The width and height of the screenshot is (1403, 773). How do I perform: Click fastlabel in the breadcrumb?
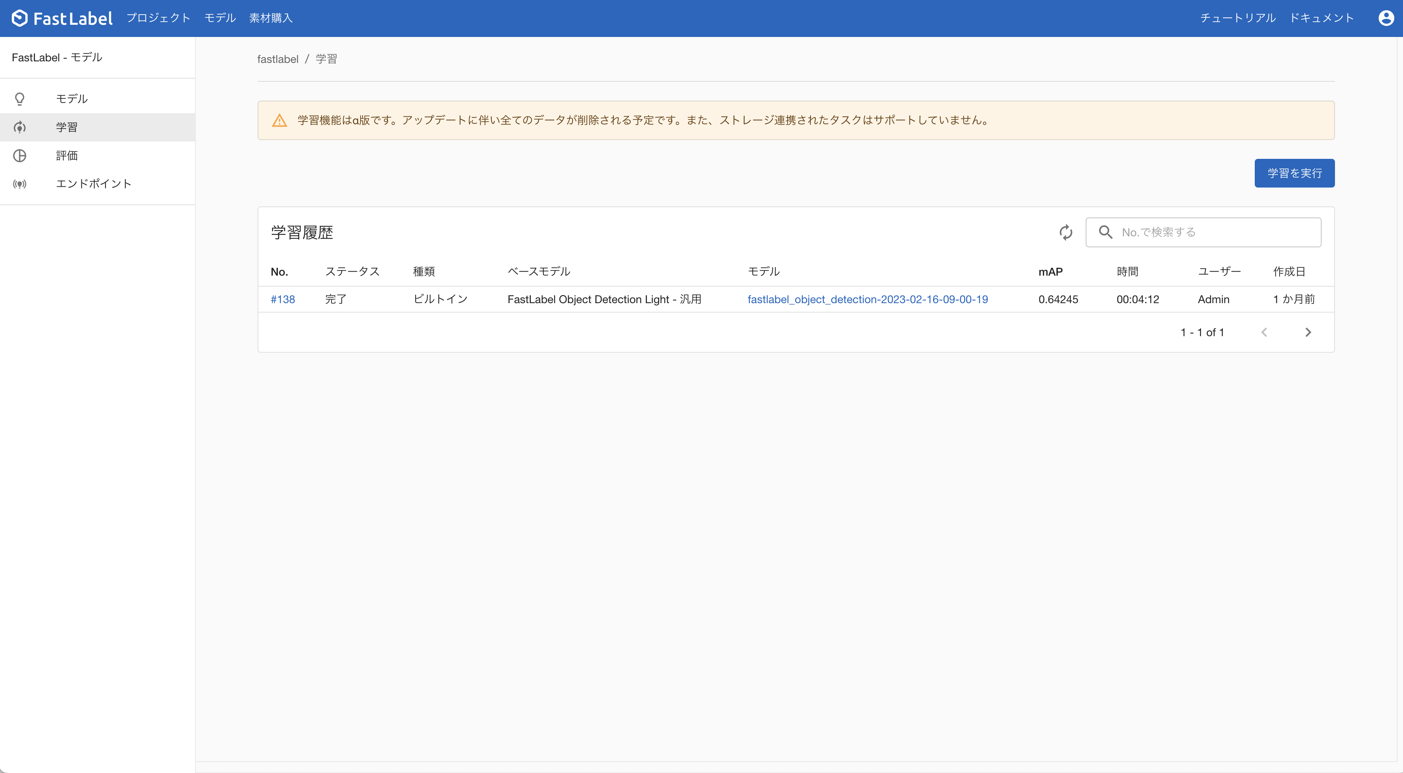[278, 59]
